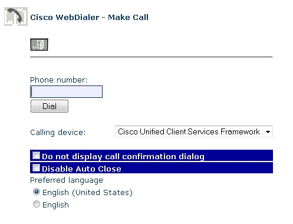
Task: Choose the plain English radio button
Action: 37,204
